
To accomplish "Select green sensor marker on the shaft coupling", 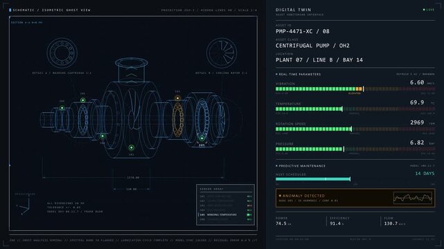I will click(62, 108).
